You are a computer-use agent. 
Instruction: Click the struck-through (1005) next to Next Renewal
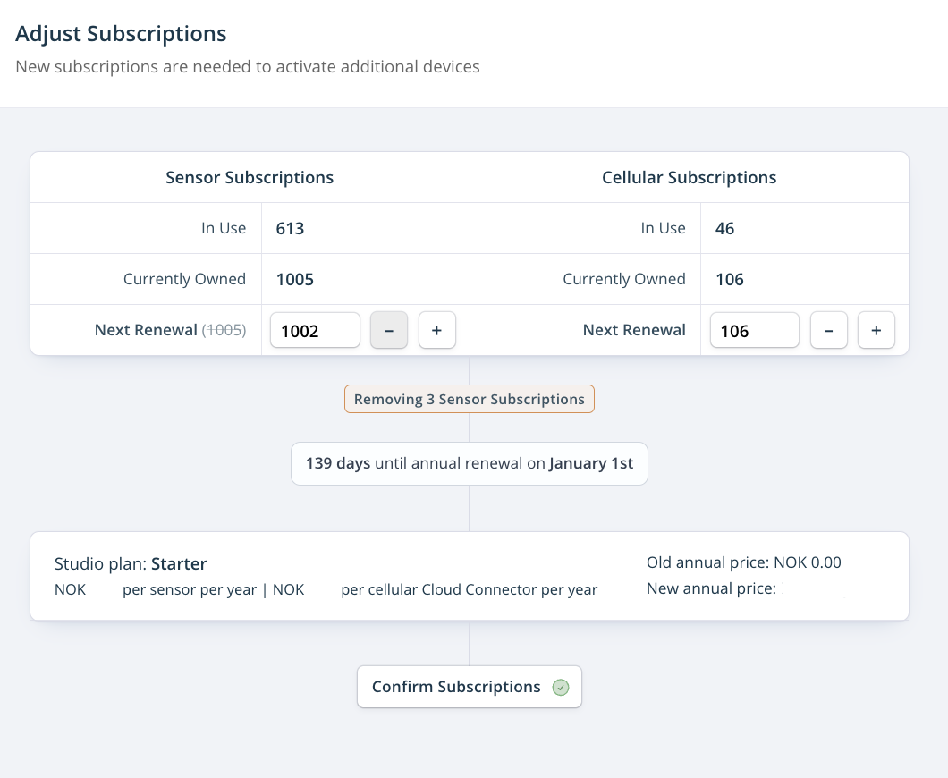point(224,330)
